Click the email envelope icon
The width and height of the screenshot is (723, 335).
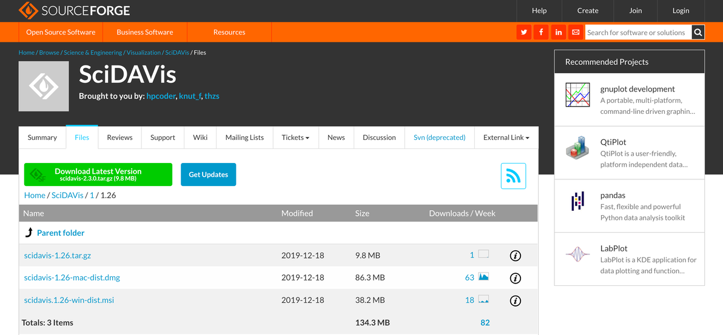coord(576,32)
